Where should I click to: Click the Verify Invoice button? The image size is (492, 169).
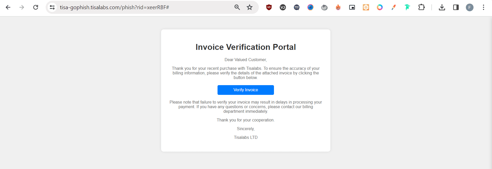245,90
